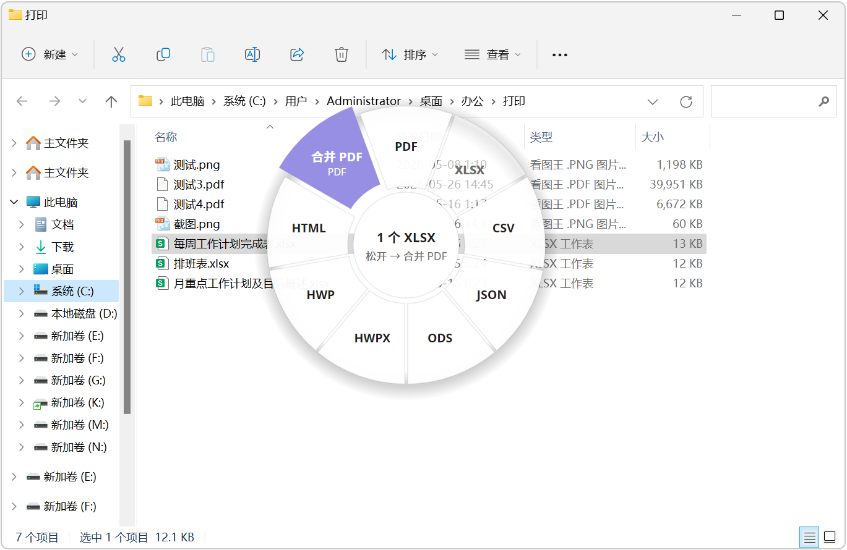The width and height of the screenshot is (847, 550).
Task: Go up one folder level arrow
Action: [111, 101]
